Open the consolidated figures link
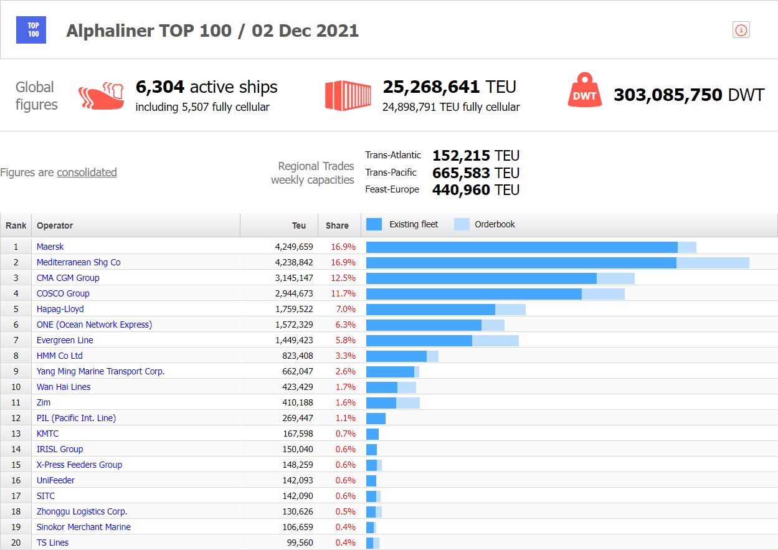Image resolution: width=778 pixels, height=550 pixels. [87, 173]
